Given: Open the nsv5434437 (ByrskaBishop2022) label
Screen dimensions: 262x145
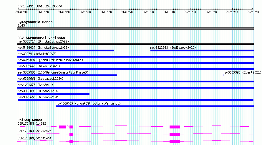Looking at the screenshot, I should tap(43, 48).
